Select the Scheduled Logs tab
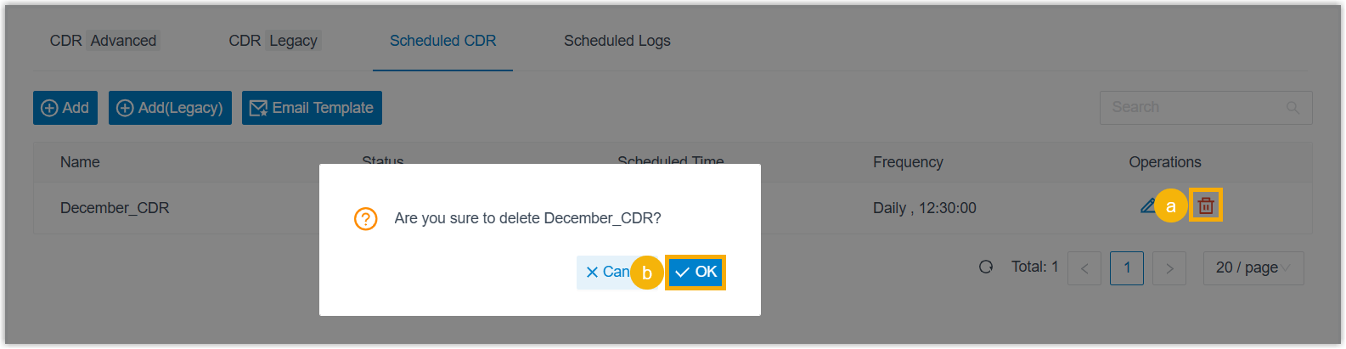Image resolution: width=1346 pixels, height=349 pixels. tap(617, 41)
